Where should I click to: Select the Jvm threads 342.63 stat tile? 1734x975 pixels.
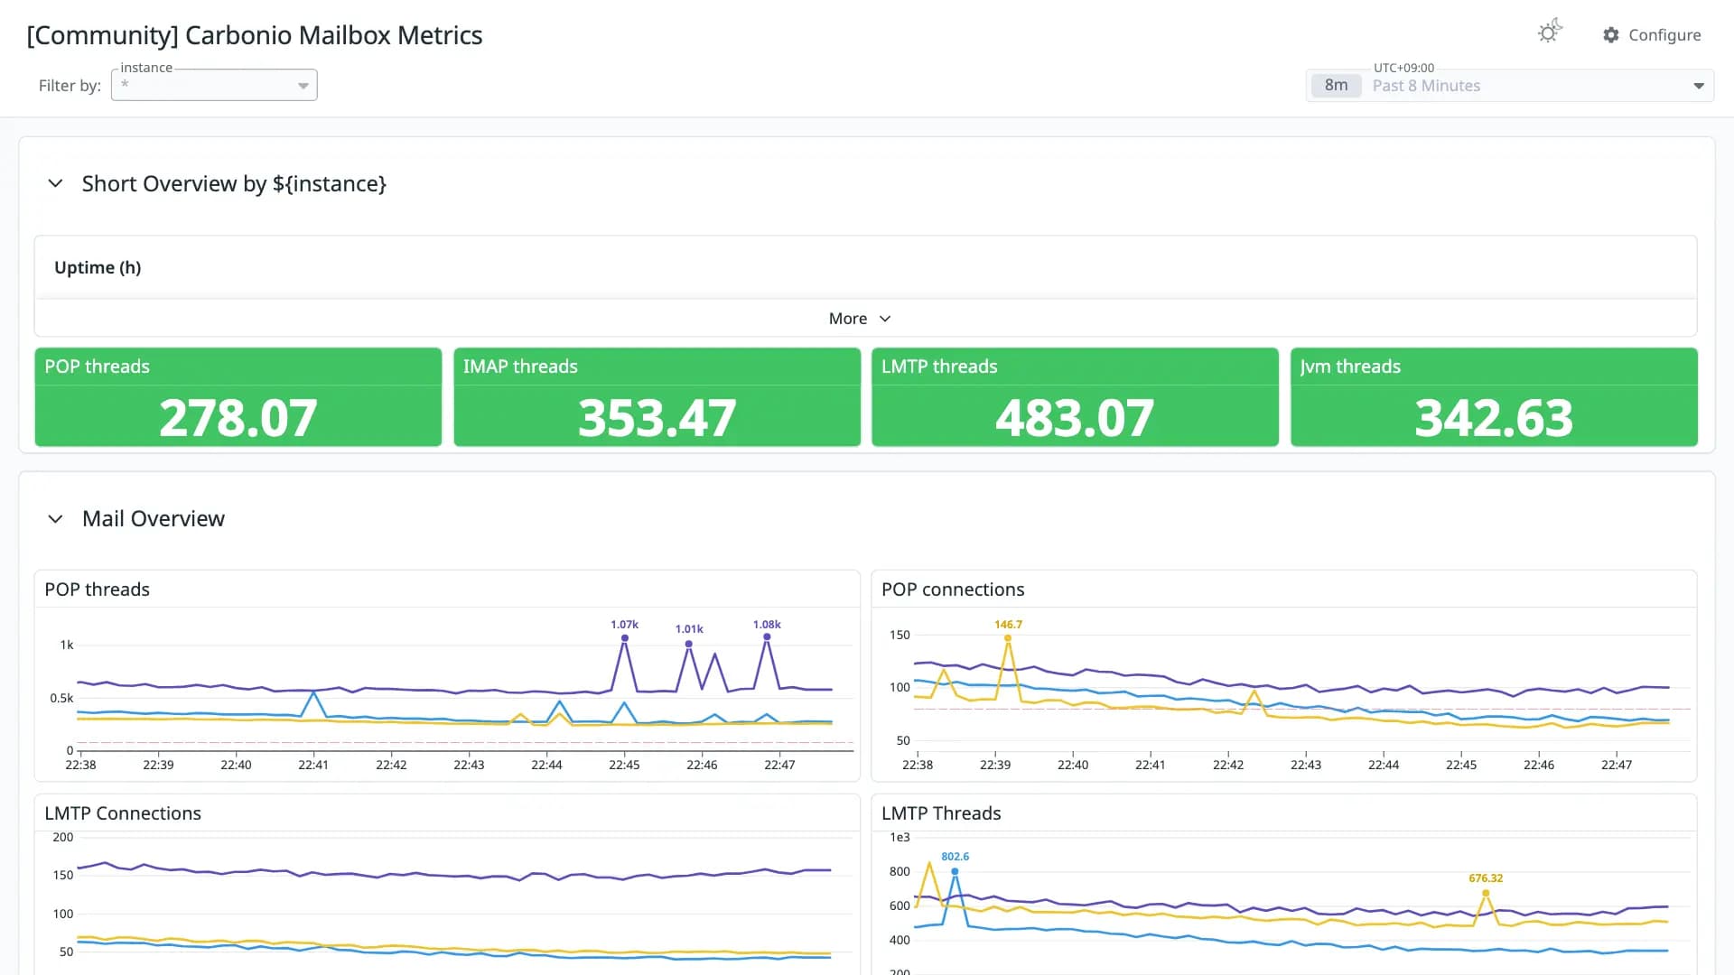click(x=1494, y=397)
